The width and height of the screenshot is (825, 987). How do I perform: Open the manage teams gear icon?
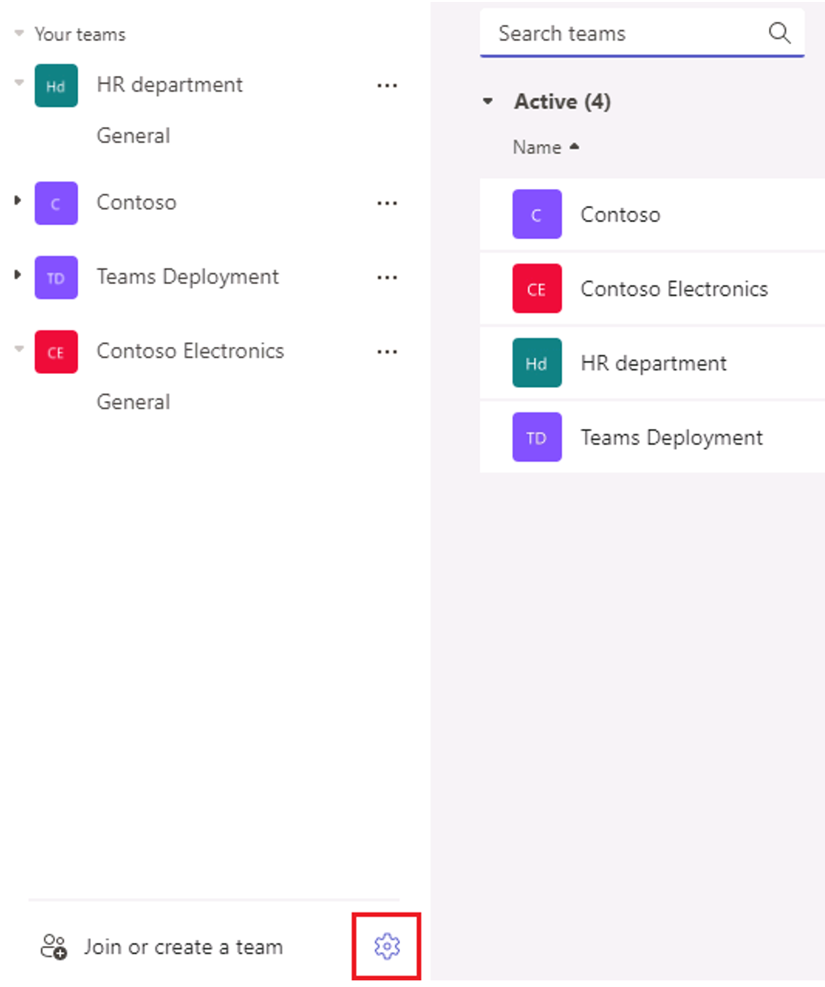click(x=387, y=946)
